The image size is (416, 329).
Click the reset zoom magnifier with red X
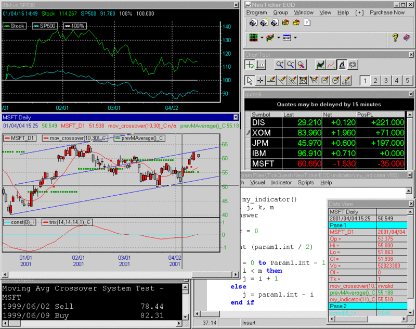click(x=301, y=65)
